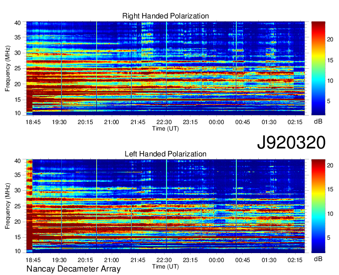Select the J920320 observation label
The height and width of the screenshot is (275, 339).
[x=291, y=142]
